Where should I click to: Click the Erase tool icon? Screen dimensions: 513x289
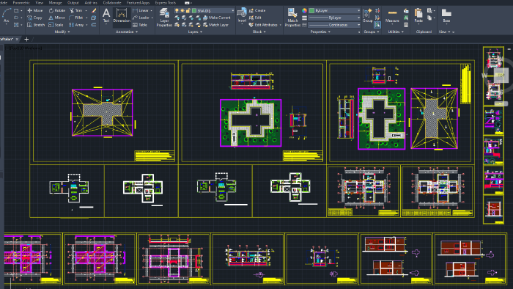(94, 10)
